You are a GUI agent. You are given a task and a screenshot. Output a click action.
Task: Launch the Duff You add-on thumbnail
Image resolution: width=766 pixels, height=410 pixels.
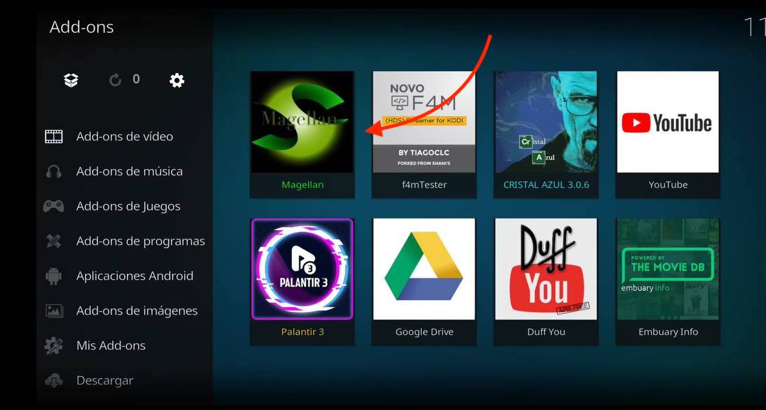[546, 269]
